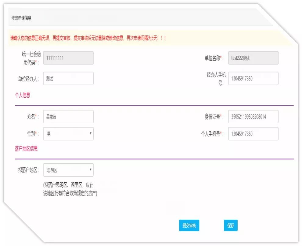302x246 pixels.
Task: Click the 个人手机号 input field
Action: pos(253,134)
